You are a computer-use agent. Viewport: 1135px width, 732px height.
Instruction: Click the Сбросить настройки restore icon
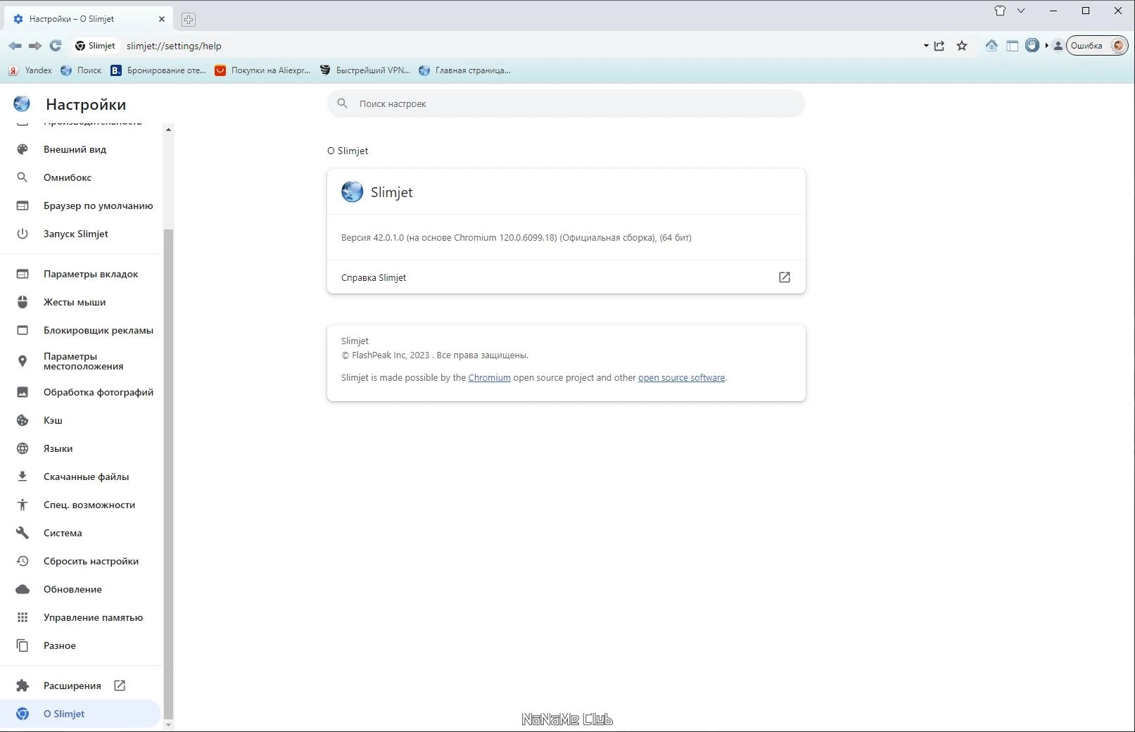pos(23,561)
